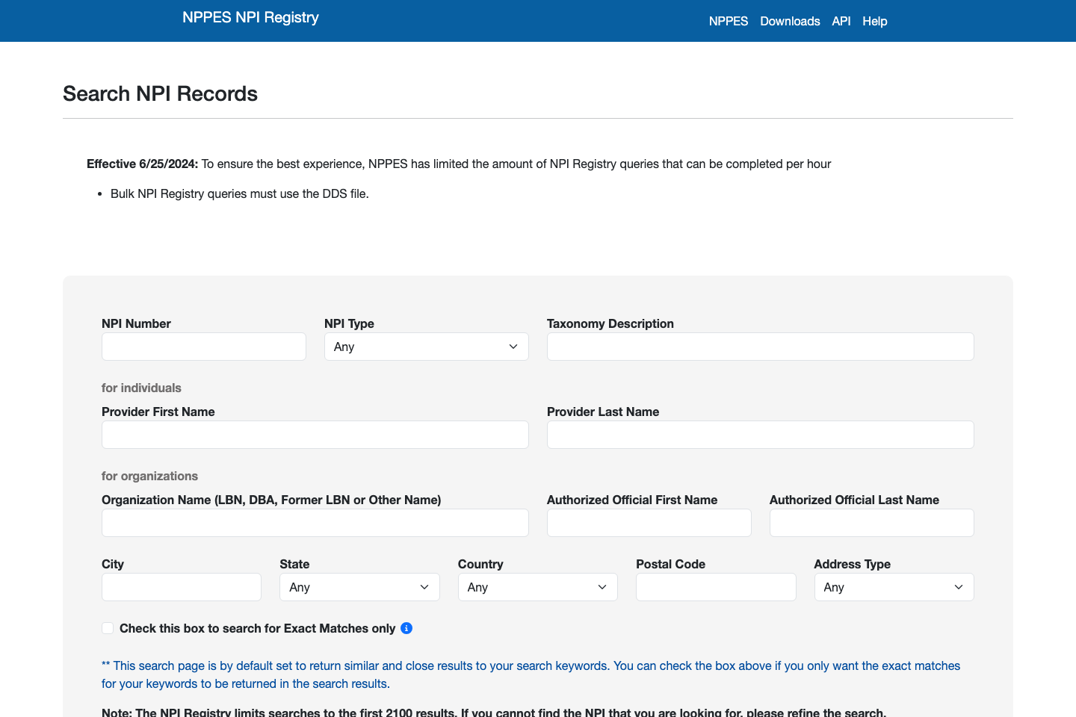The width and height of the screenshot is (1076, 717).
Task: Open the State dropdown
Action: [x=359, y=587]
